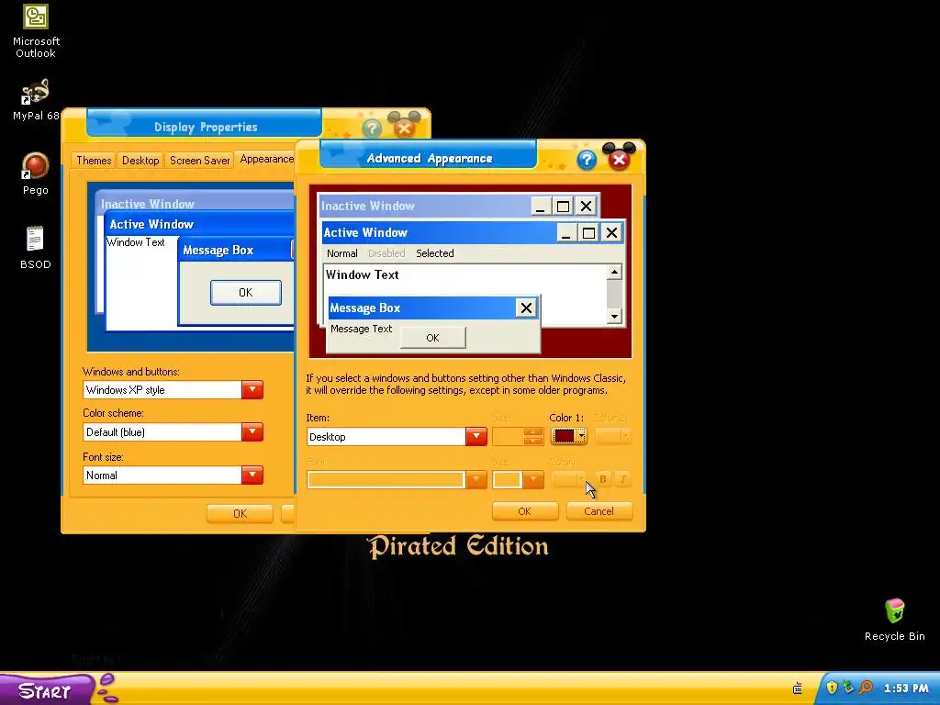Click OK button in Display Properties preview
This screenshot has width=940, height=705.
click(246, 293)
